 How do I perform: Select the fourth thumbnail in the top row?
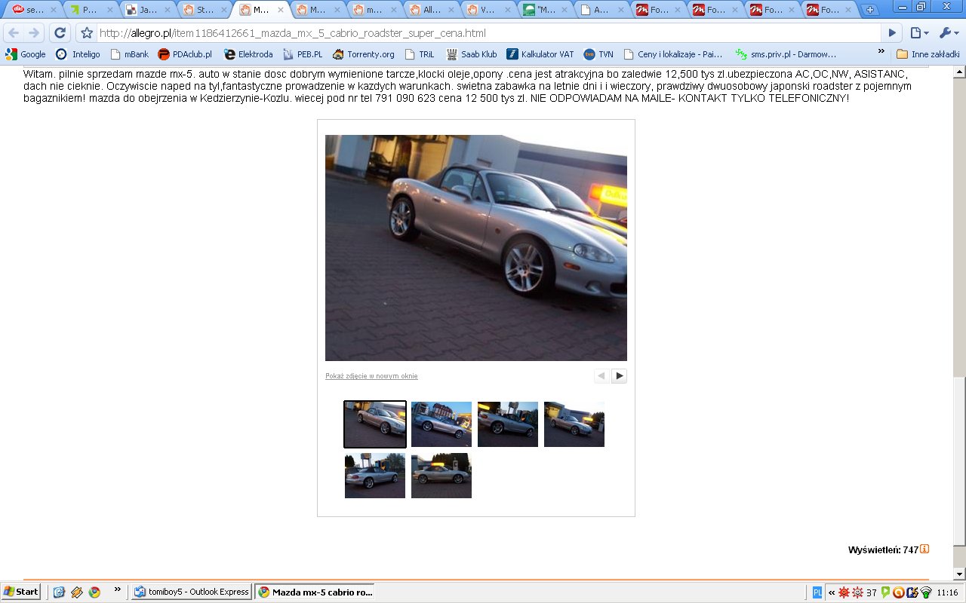[x=574, y=424]
